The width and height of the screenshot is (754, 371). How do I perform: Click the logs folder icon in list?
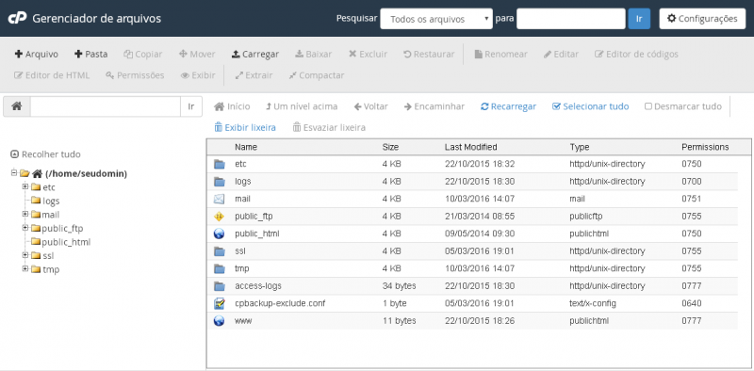tap(220, 182)
